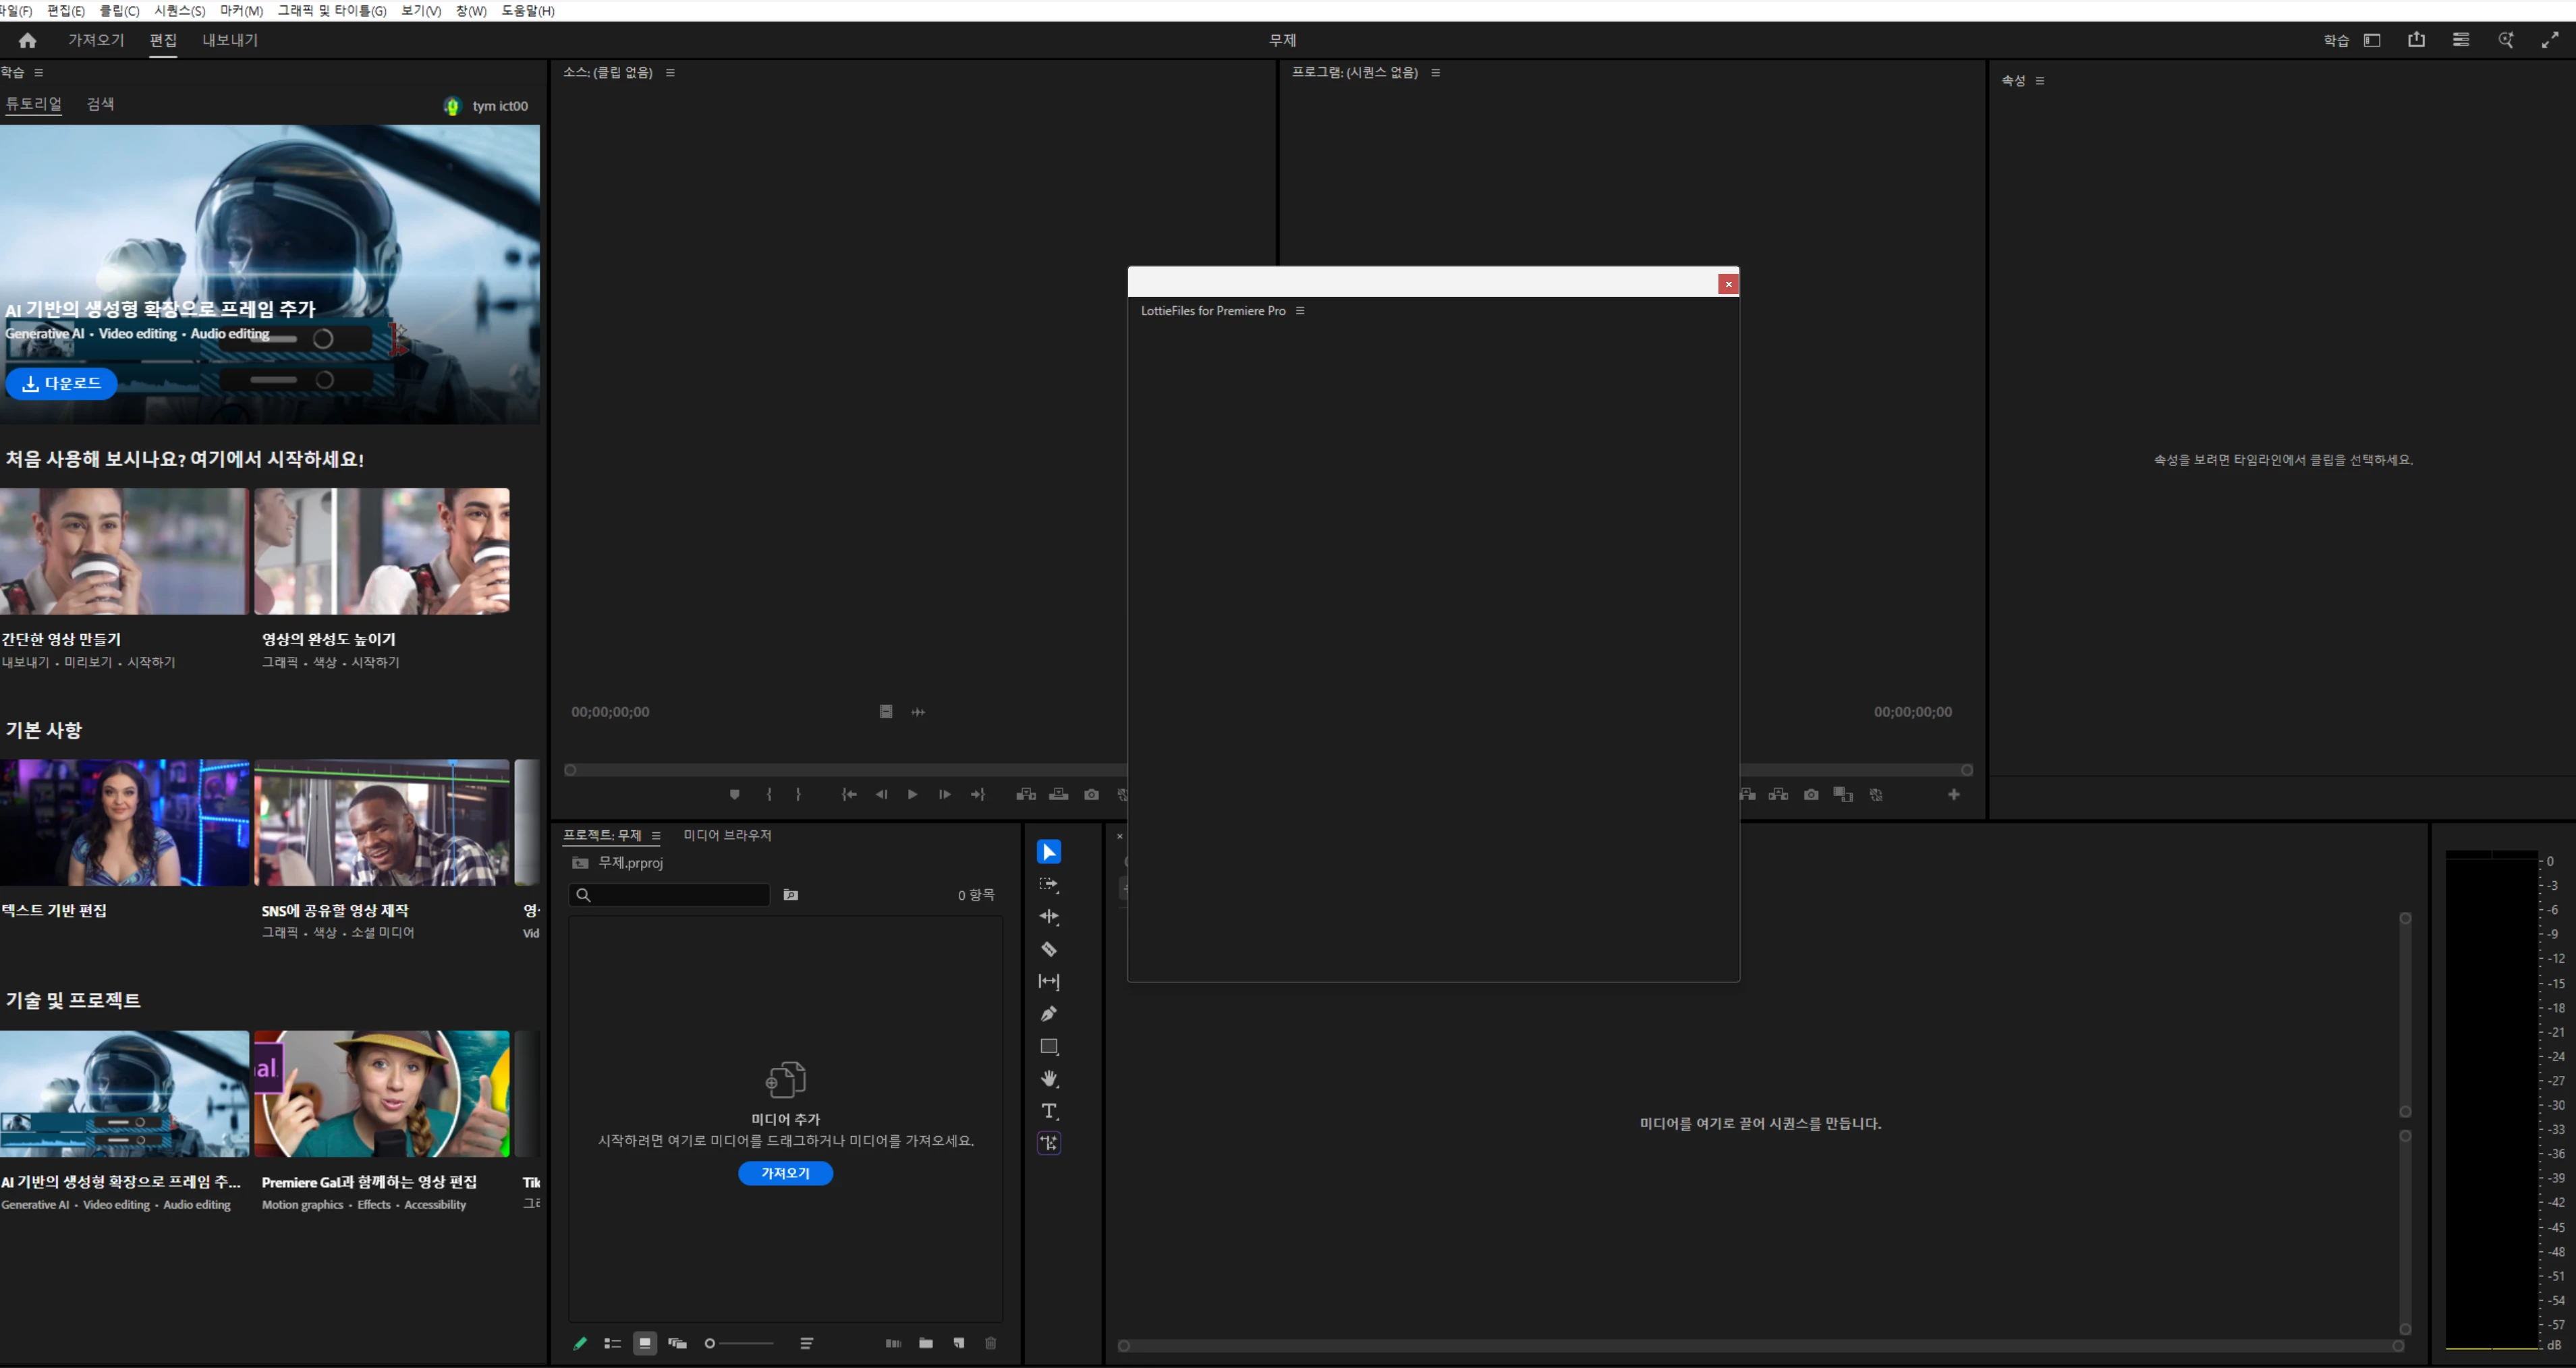Viewport: 2576px width, 1368px height.
Task: Open the workspaces layout icon next to 학습
Action: pos(2372,40)
